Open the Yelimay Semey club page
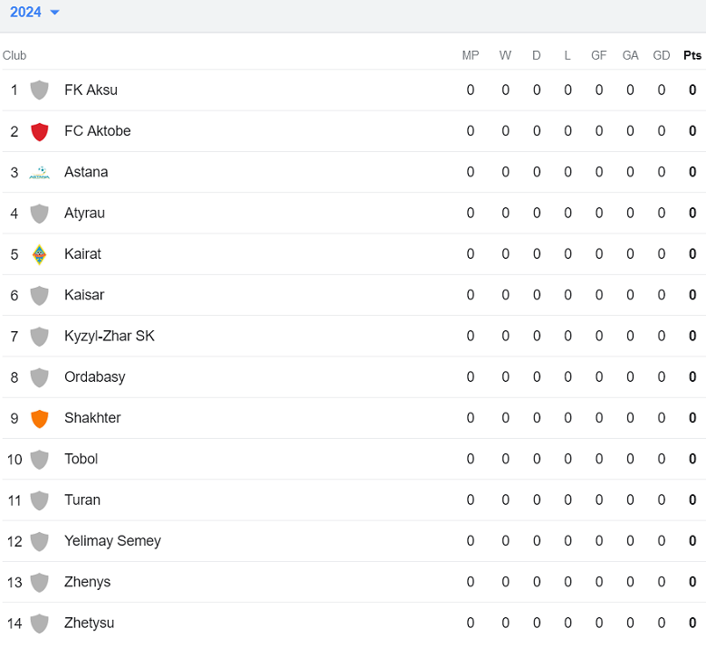Screen dimensions: 706x647 pyautogui.click(x=112, y=541)
